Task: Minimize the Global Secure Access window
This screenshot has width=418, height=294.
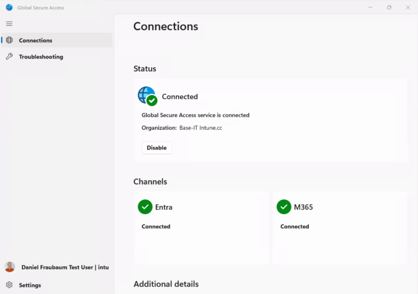Action: click(370, 7)
